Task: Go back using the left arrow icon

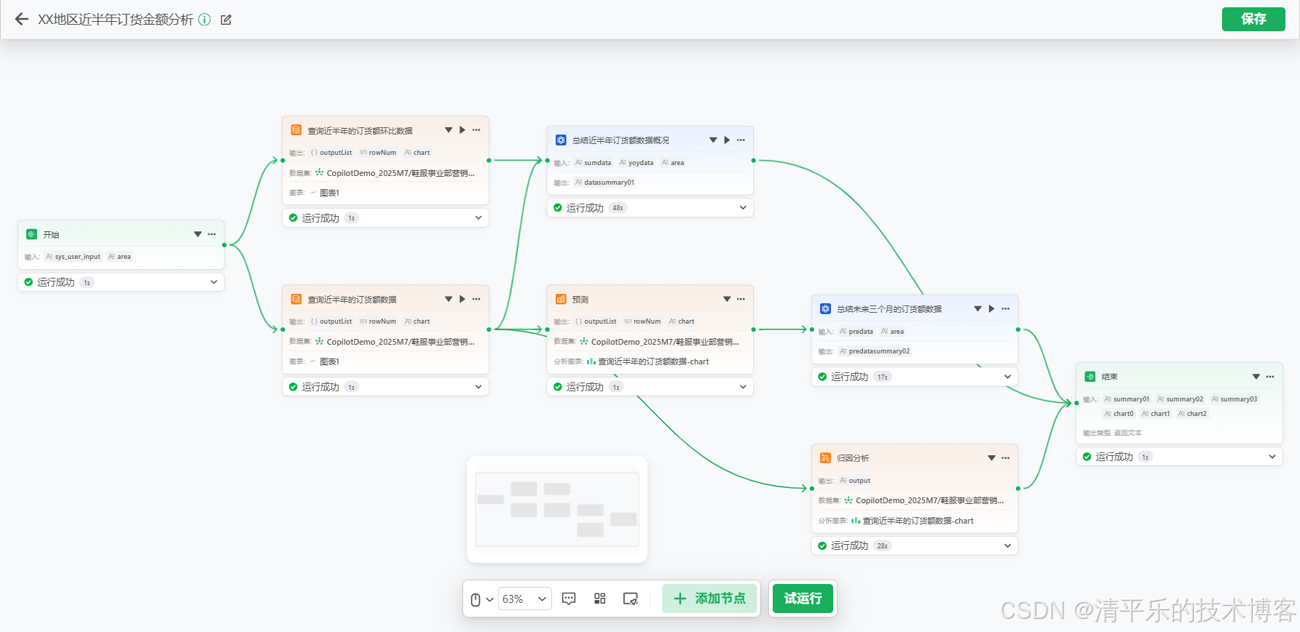Action: click(x=22, y=20)
